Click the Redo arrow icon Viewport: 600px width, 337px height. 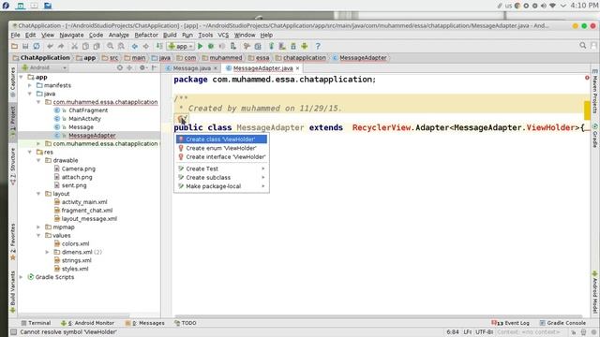click(x=61, y=46)
